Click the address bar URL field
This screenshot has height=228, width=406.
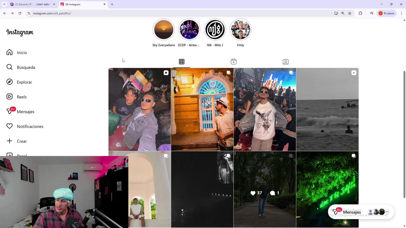pyautogui.click(x=181, y=13)
